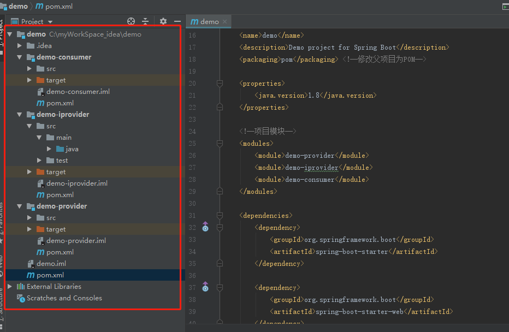Collapse the main folder

pos(39,138)
